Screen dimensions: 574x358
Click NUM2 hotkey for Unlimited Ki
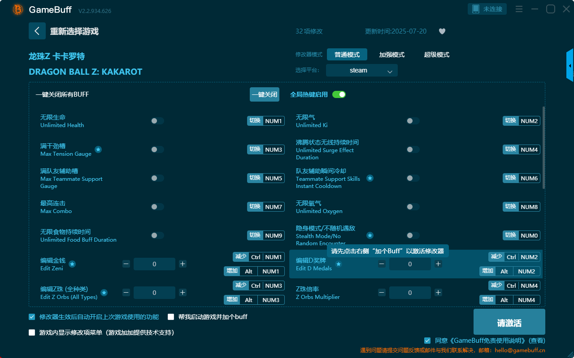pos(529,121)
